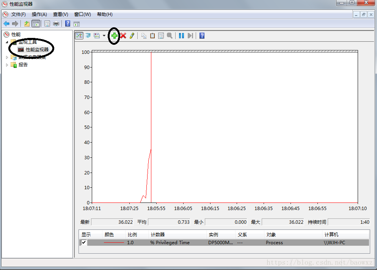Select the view log data icon
This screenshot has height=270, width=377.
(88, 36)
